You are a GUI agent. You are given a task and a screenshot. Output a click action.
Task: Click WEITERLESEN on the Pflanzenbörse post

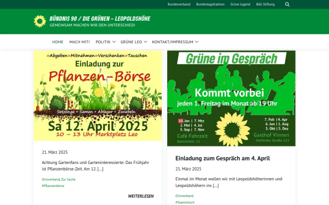pos(141,196)
